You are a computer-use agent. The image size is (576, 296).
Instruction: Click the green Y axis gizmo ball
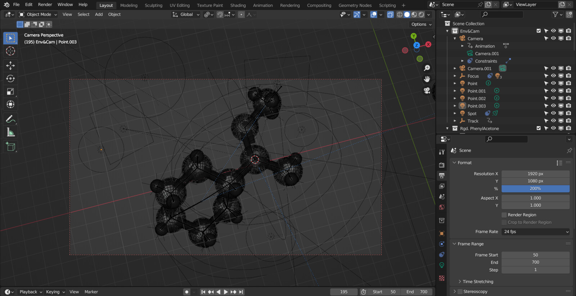click(414, 36)
